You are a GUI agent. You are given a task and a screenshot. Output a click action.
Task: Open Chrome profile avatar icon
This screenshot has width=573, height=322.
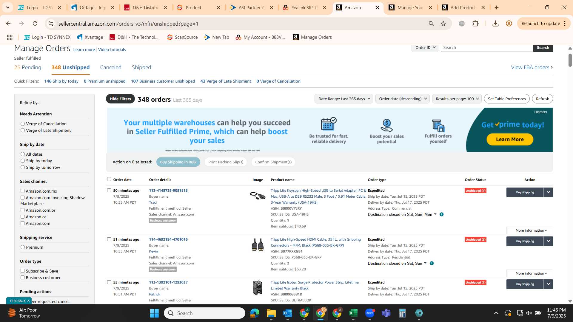pyautogui.click(x=509, y=24)
